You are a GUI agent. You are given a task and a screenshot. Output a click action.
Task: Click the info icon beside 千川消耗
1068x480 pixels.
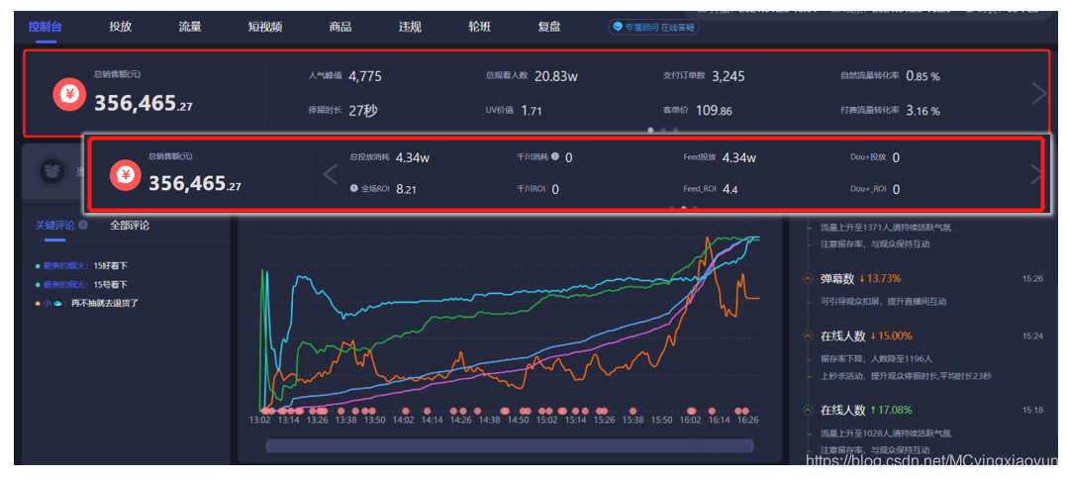(x=555, y=156)
